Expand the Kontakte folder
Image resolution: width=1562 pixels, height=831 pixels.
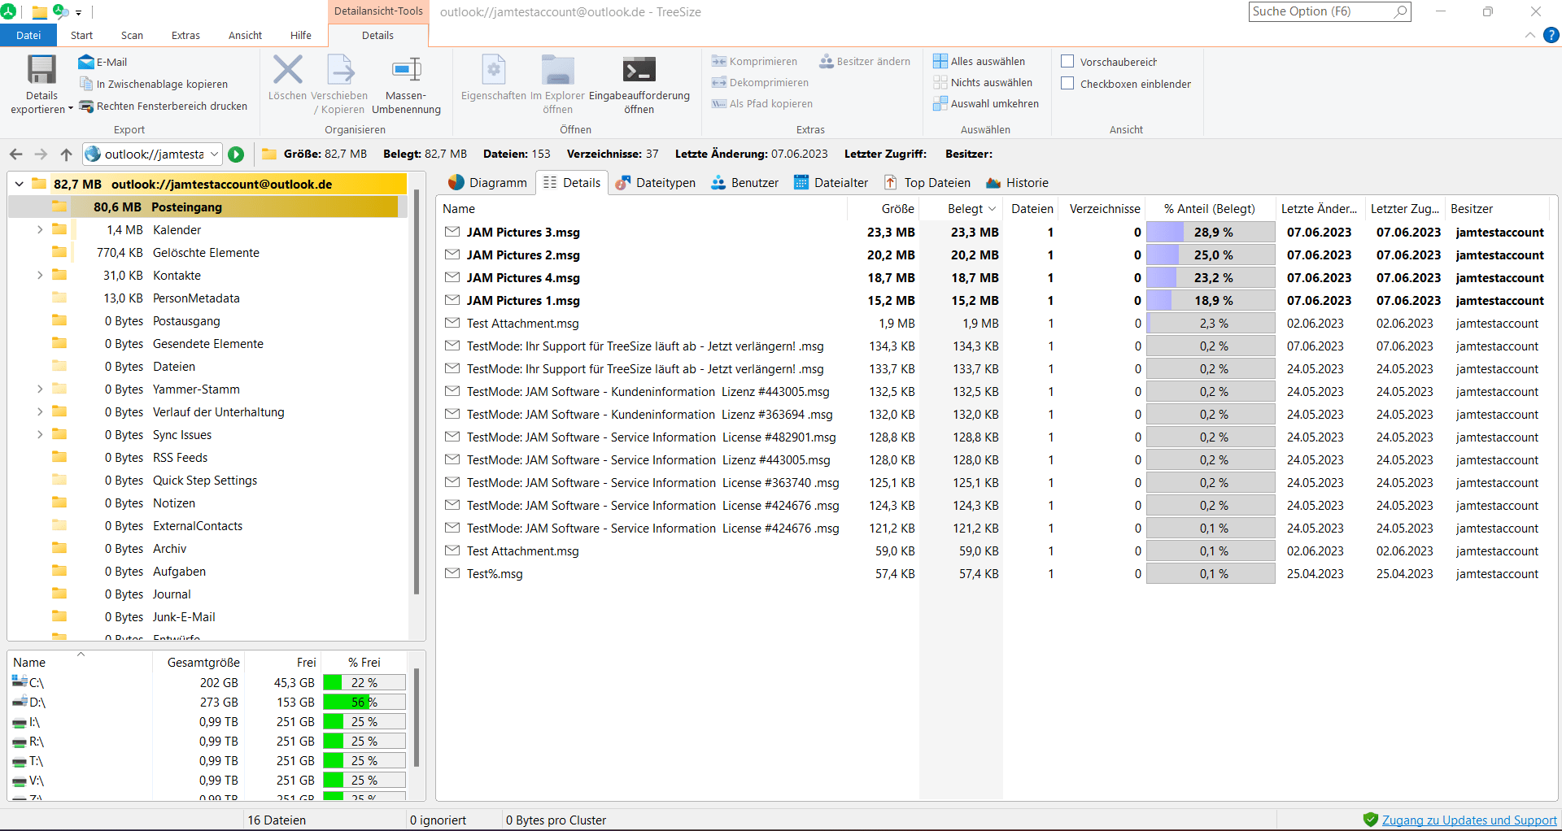tap(40, 276)
